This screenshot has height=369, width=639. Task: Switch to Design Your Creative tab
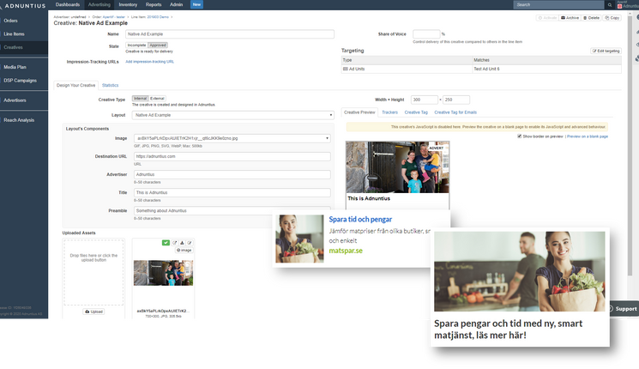click(x=75, y=85)
